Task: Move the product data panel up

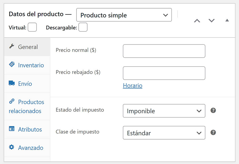Action: click(197, 21)
